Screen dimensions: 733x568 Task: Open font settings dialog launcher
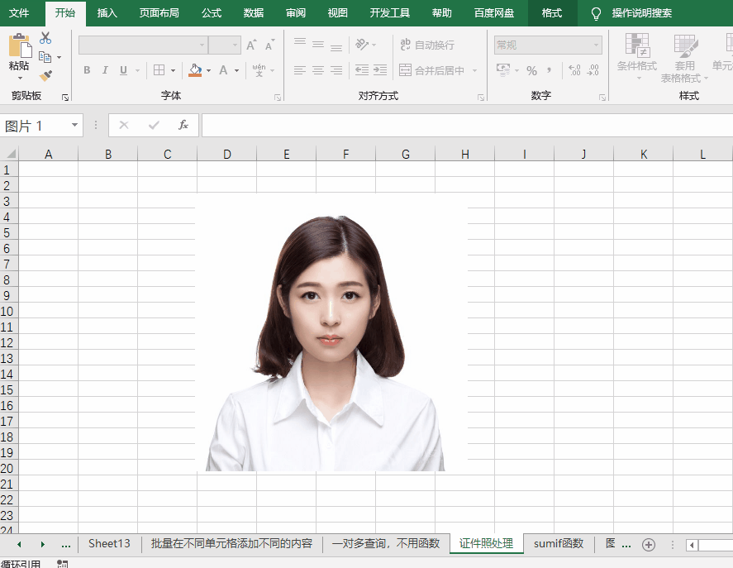coord(278,98)
